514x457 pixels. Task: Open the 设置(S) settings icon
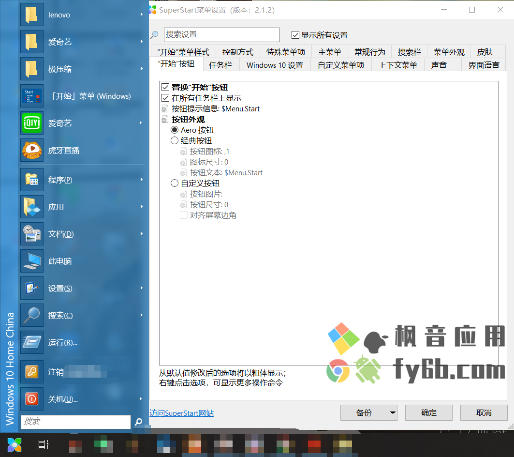click(x=32, y=288)
